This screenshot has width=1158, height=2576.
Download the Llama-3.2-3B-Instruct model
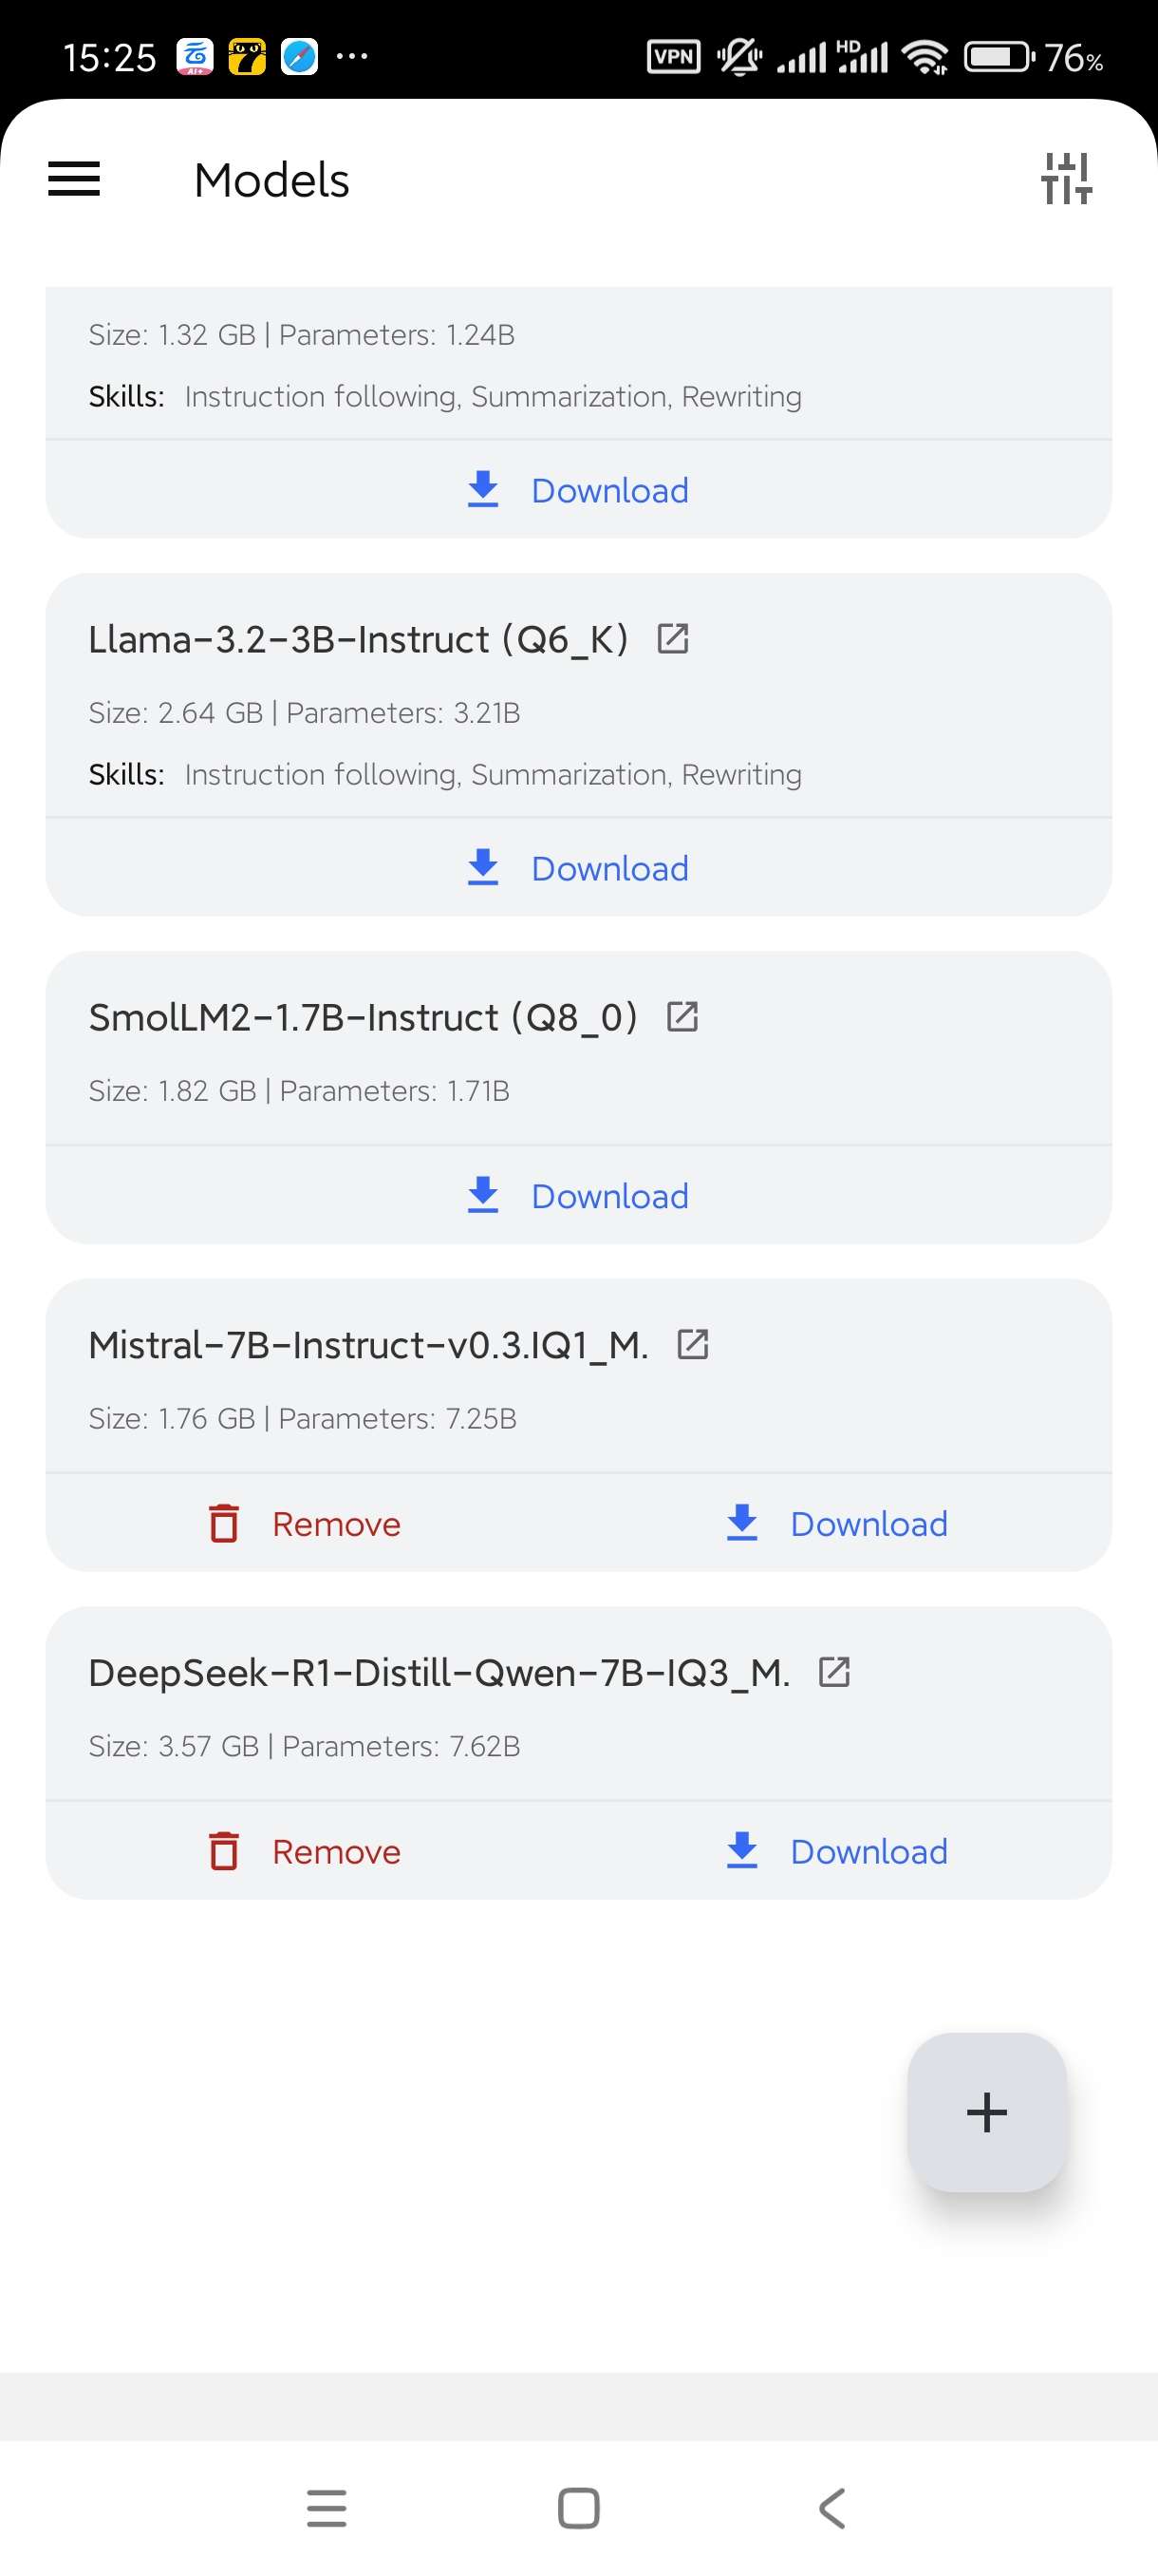578,868
